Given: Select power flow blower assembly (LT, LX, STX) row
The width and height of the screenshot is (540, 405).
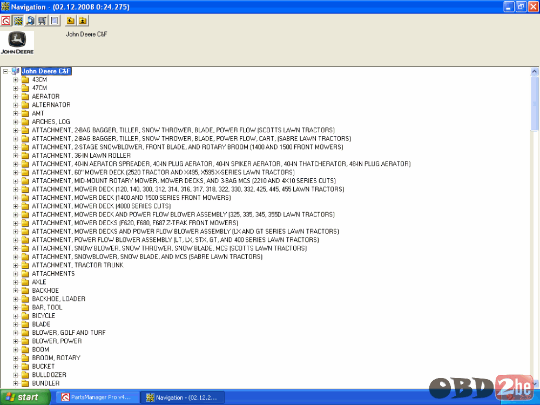Looking at the screenshot, I should pos(175,240).
